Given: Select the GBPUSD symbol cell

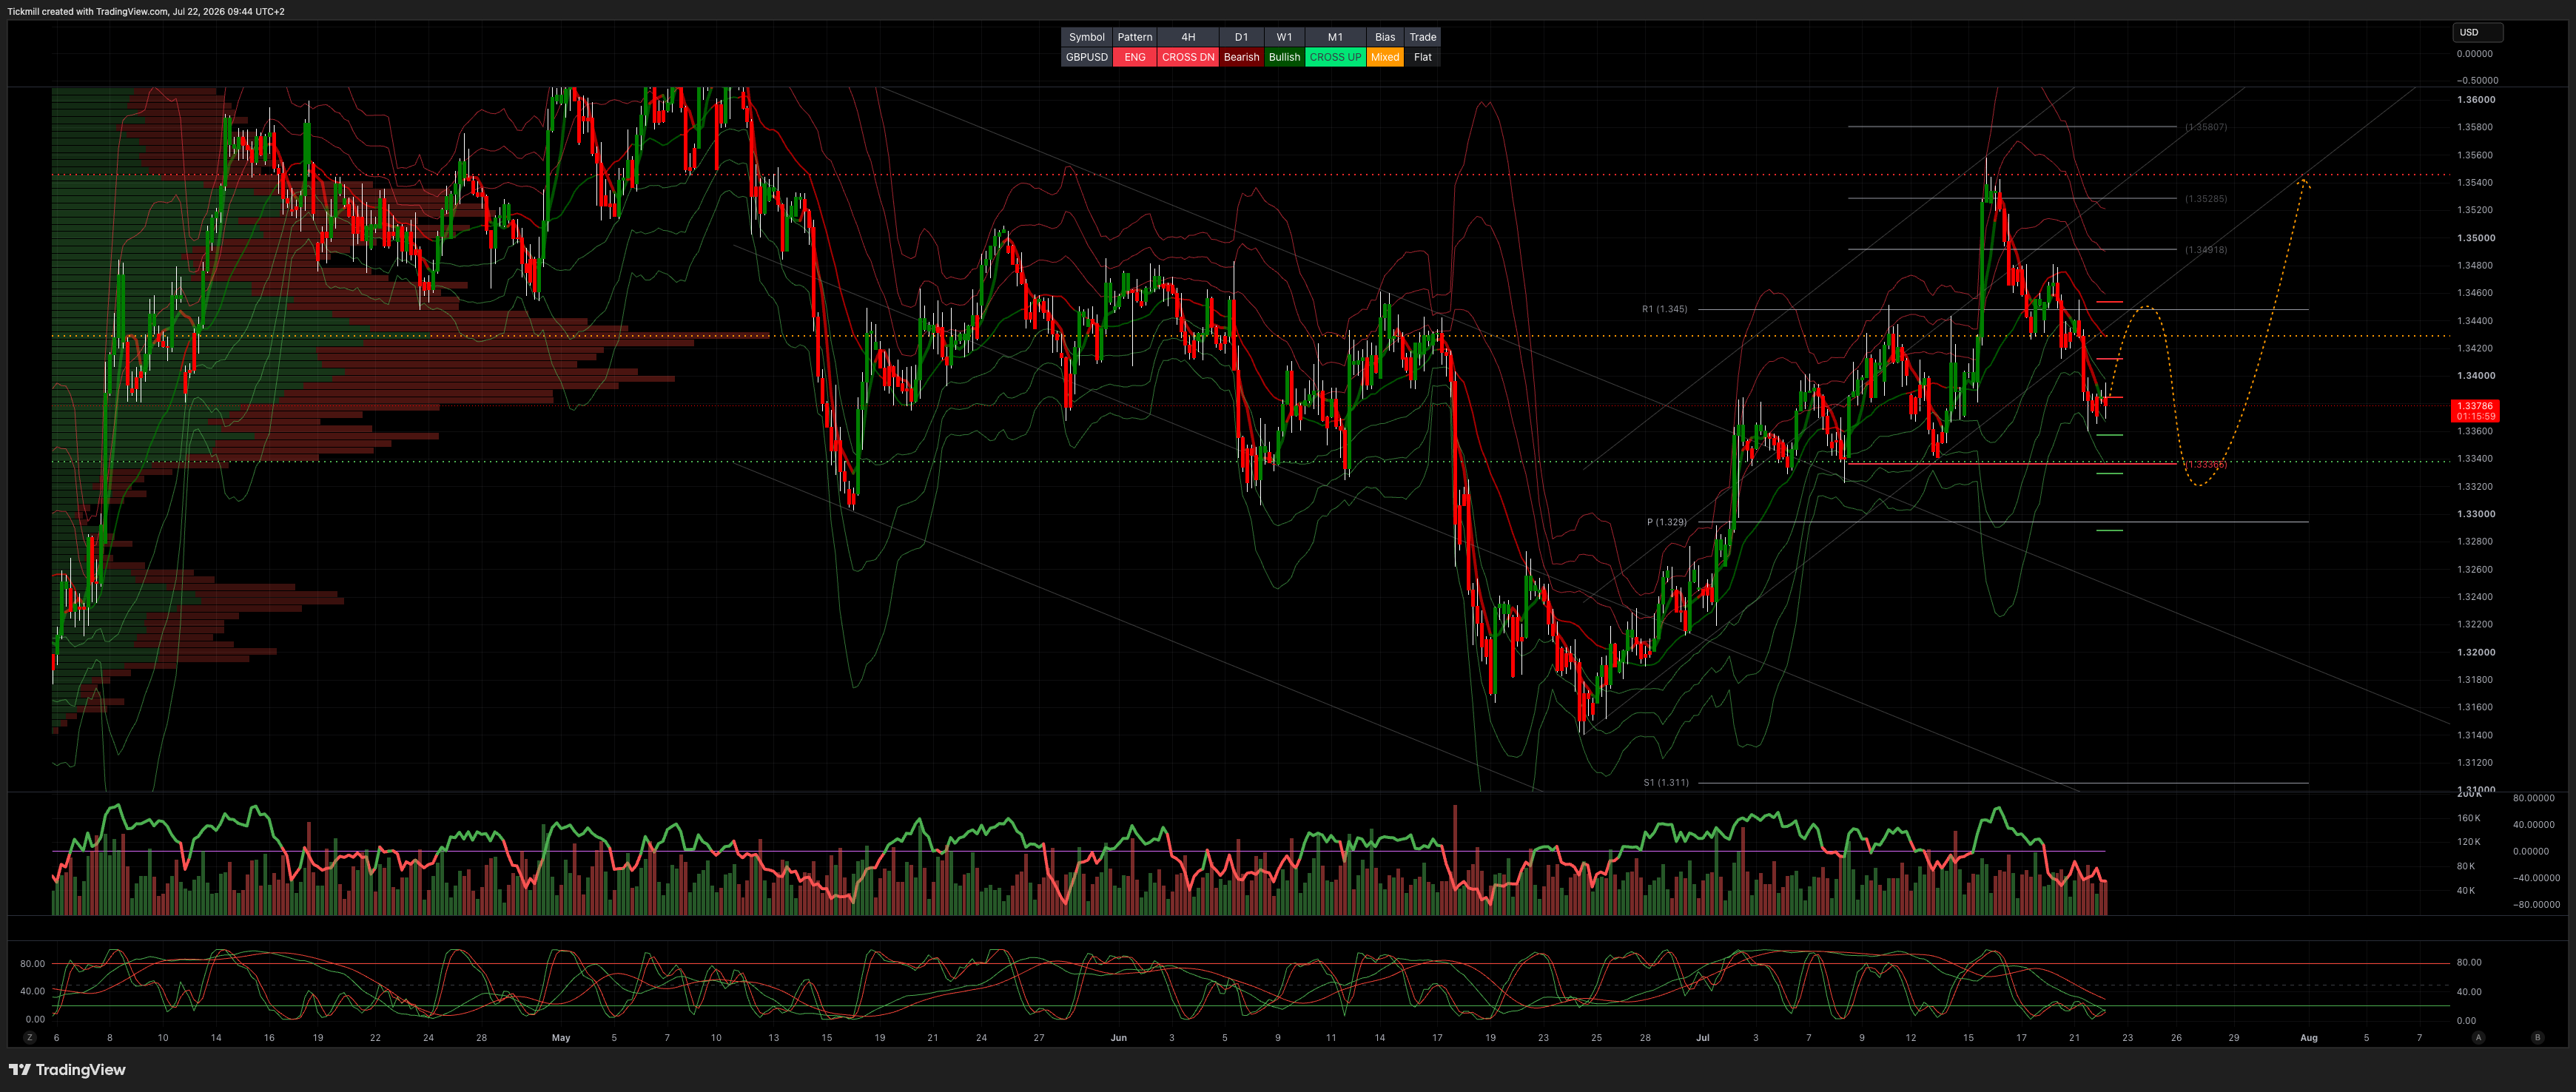Looking at the screenshot, I should tap(1086, 57).
